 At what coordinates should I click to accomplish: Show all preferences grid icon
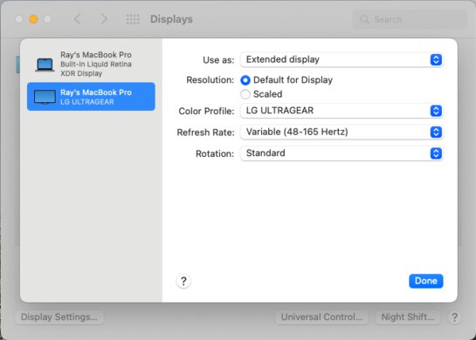click(133, 19)
